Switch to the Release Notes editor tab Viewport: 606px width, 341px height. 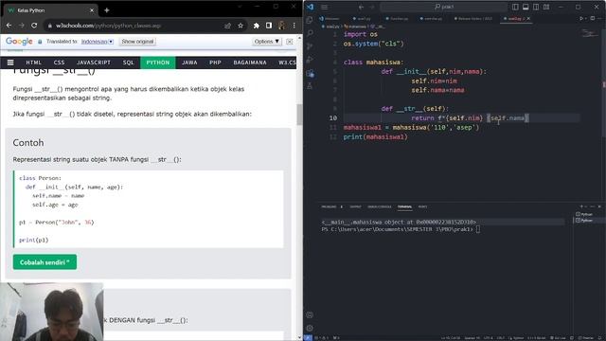pyautogui.click(x=473, y=18)
